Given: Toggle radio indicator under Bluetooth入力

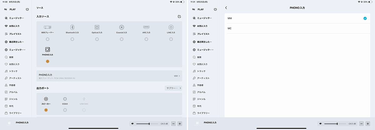Looking at the screenshot, I should pyautogui.click(x=72, y=39).
